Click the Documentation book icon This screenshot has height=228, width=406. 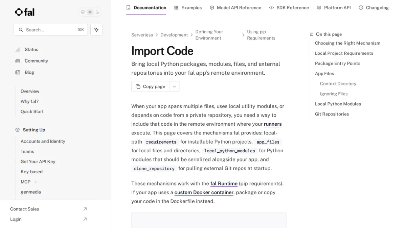click(x=128, y=7)
